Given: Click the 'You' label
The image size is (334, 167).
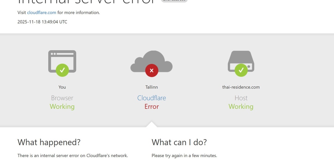Looking at the screenshot, I should 62,87.
